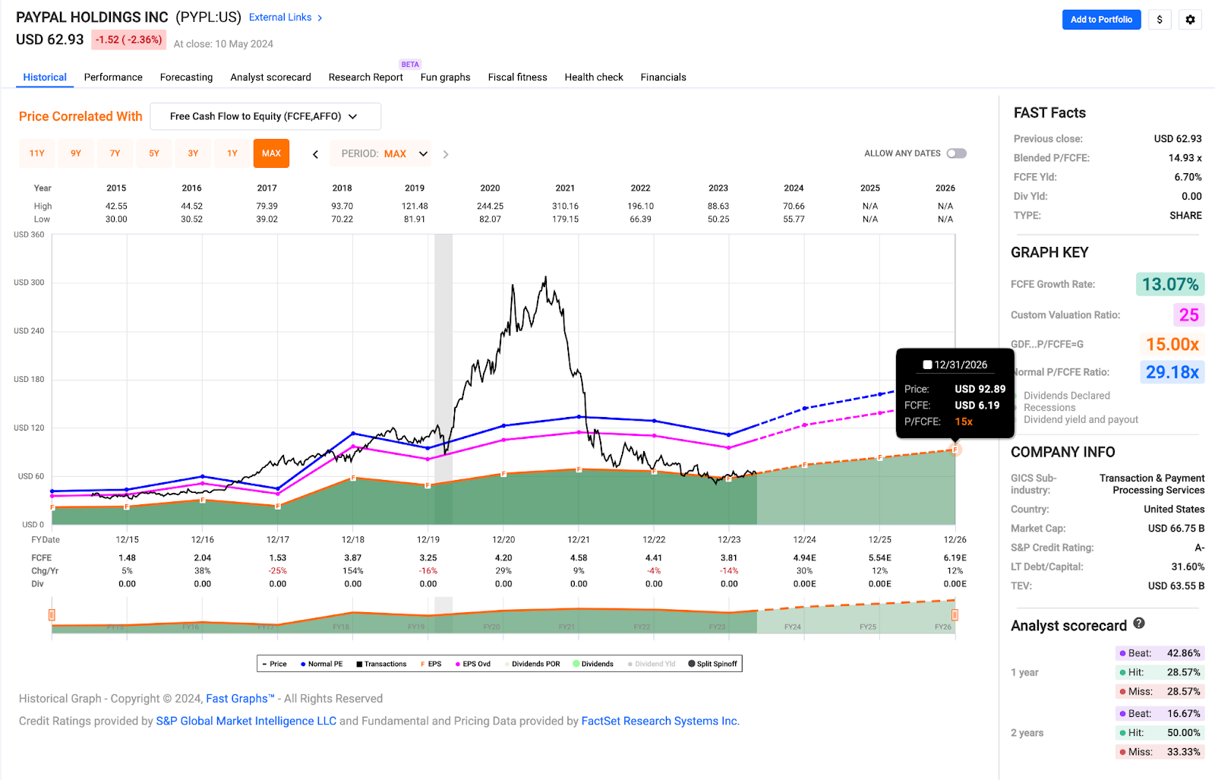This screenshot has width=1215, height=780.
Task: Open the Research Report tab
Action: point(365,77)
